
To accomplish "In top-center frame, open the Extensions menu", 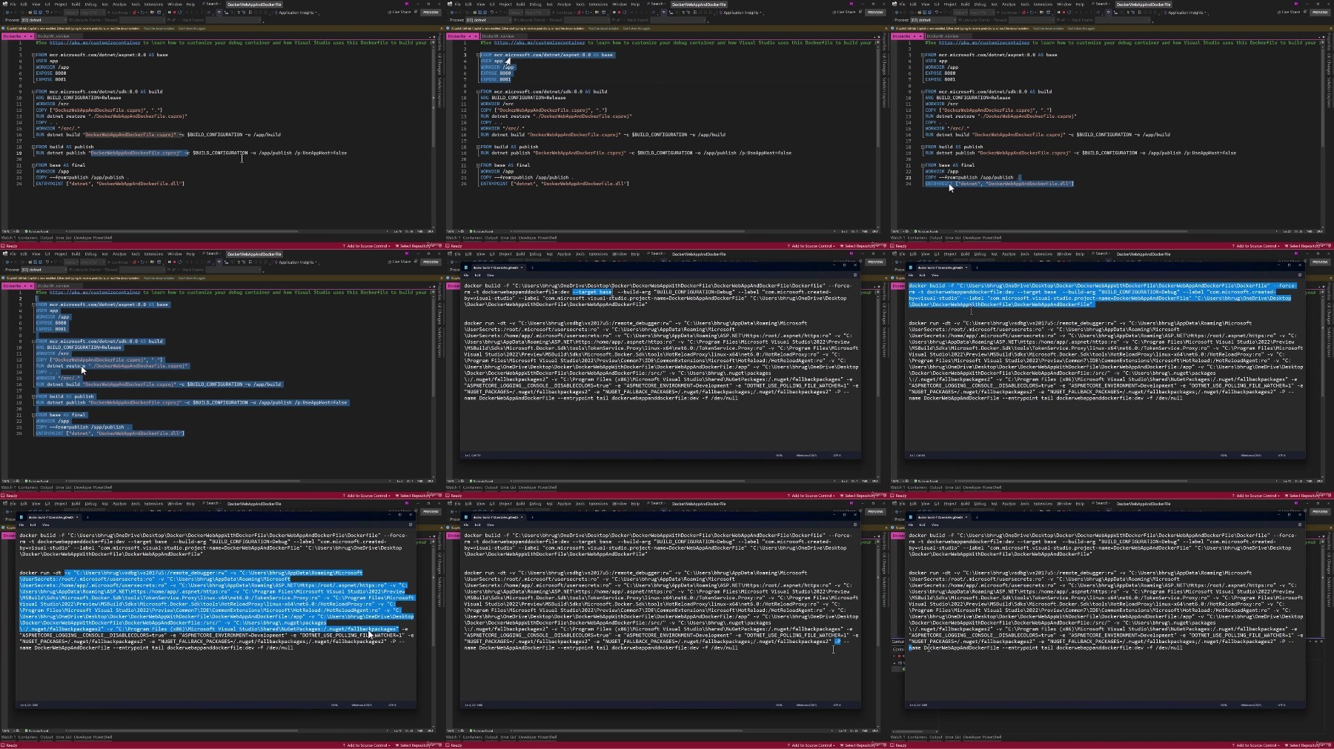I will click(598, 4).
